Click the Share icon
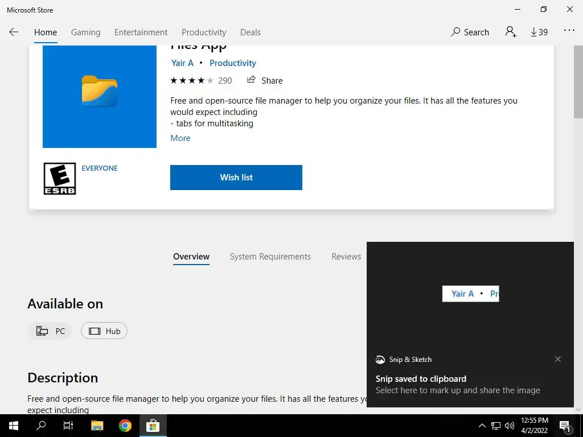The height and width of the screenshot is (437, 583). [x=251, y=80]
